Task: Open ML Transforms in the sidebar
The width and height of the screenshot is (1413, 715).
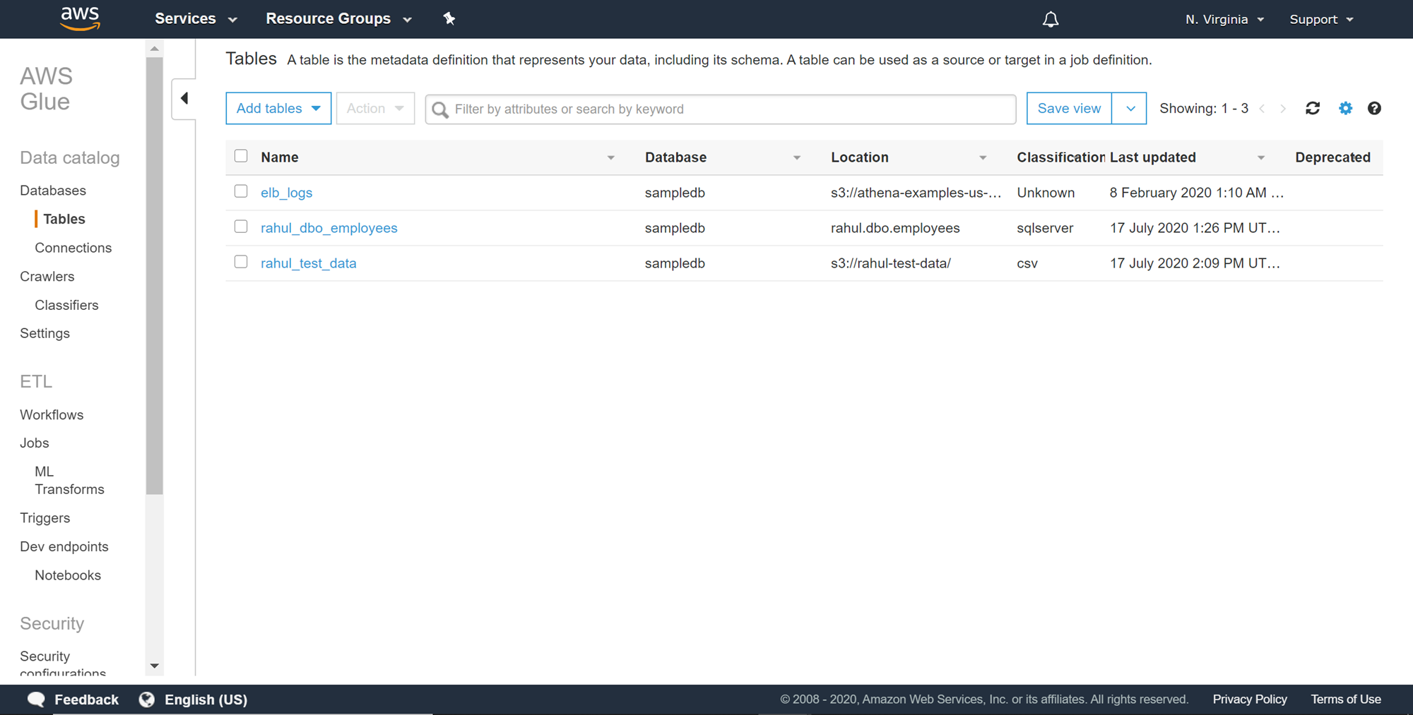Action: coord(69,481)
